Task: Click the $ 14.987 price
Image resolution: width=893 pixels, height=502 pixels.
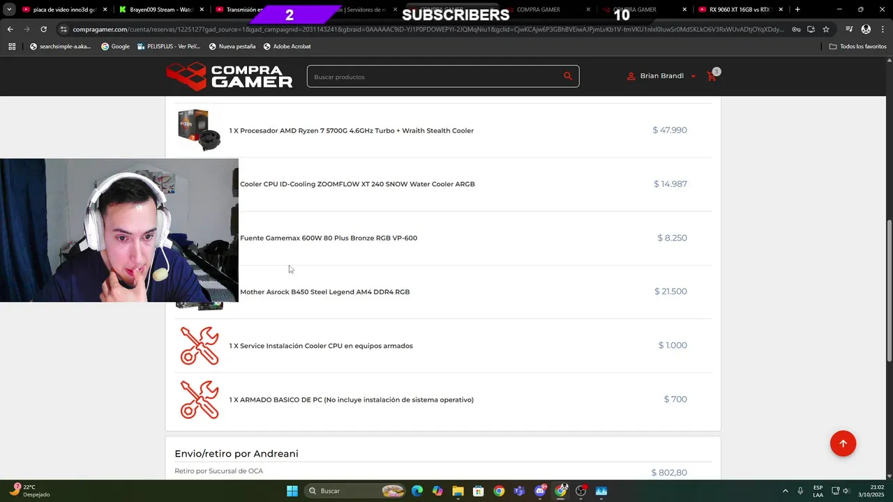Action: (670, 184)
